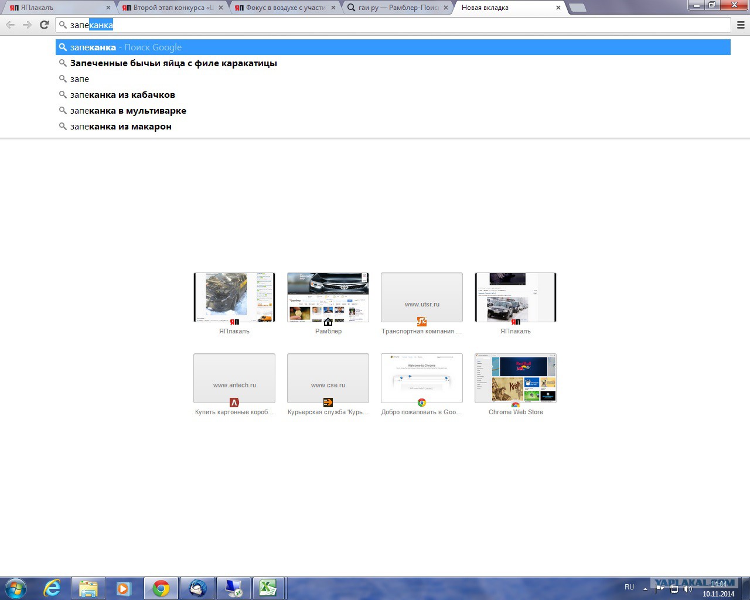Click the network tray icon
This screenshot has height=600, width=750.
coord(674,588)
